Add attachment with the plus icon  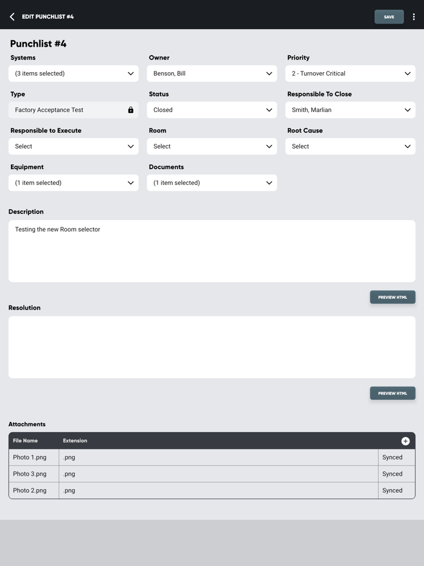coord(405,441)
